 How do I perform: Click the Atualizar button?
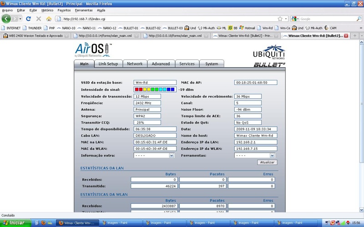pyautogui.click(x=267, y=163)
